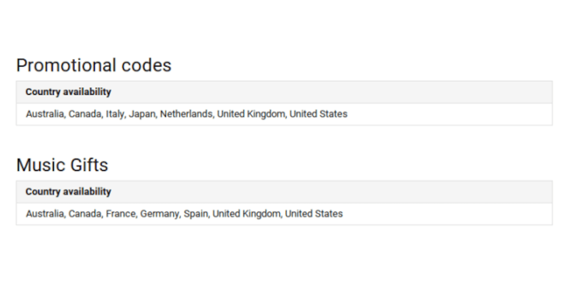Screen dimensions: 565x285
Task: Click Spain in the Music Gifts countries
Action: coord(196,214)
